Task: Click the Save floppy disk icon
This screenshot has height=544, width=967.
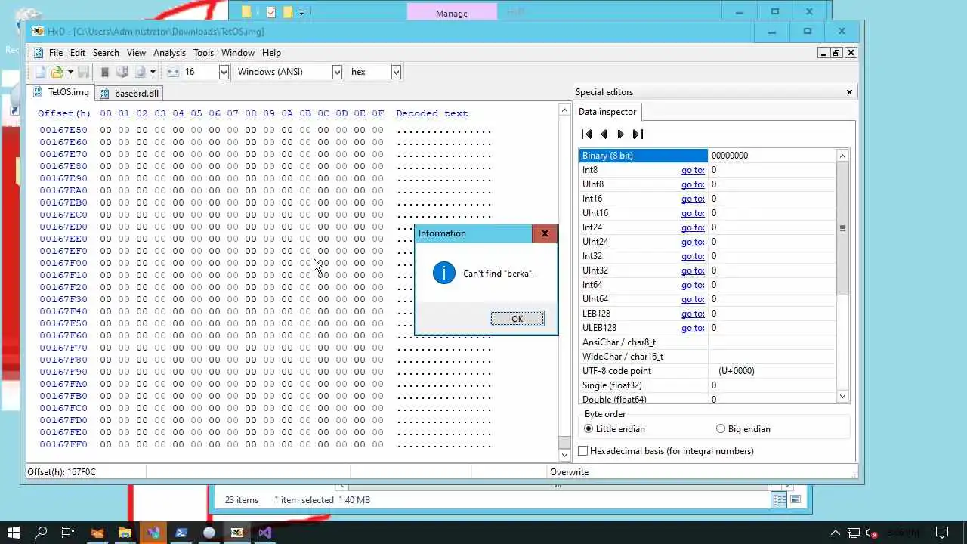Action: point(84,72)
